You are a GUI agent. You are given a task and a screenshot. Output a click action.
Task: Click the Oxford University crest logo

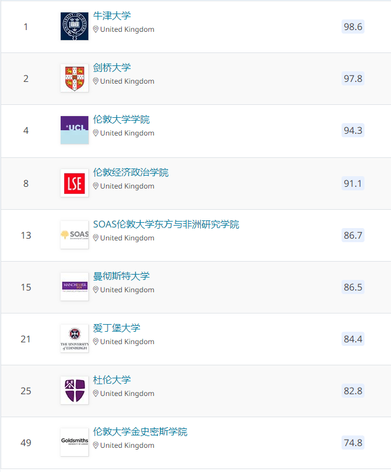point(74,27)
